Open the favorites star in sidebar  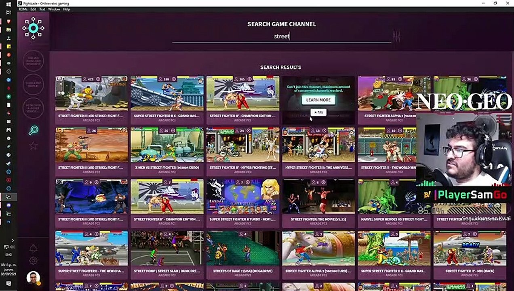[33, 146]
